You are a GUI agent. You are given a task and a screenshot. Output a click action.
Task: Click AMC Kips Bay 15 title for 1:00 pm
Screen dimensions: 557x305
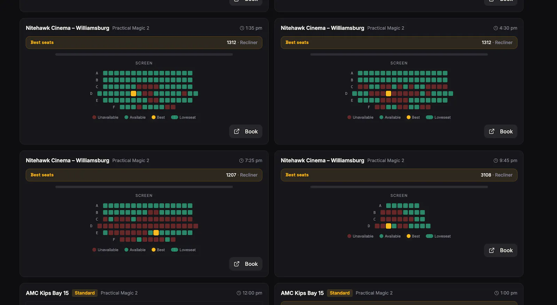click(302, 293)
